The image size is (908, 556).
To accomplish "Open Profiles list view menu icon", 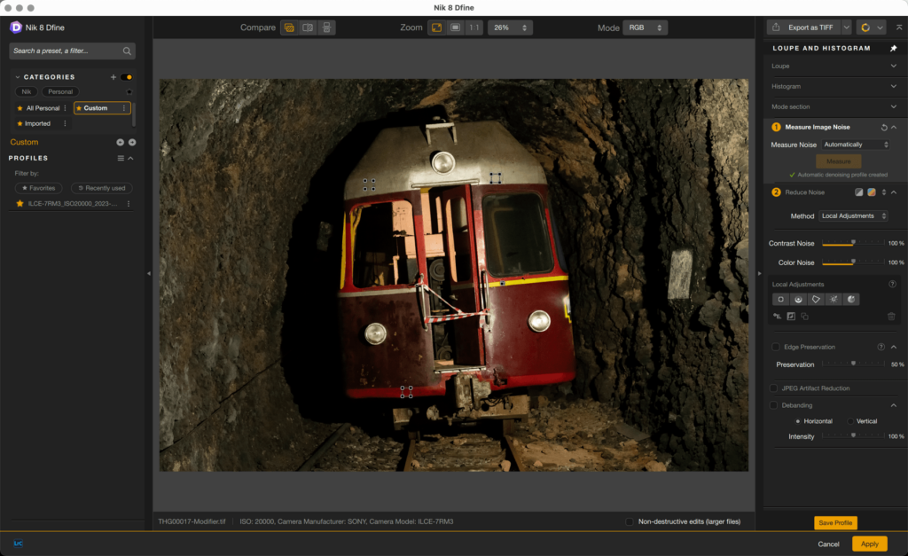I will [121, 158].
